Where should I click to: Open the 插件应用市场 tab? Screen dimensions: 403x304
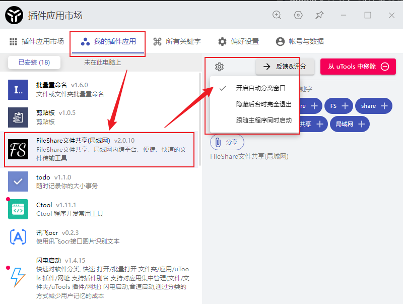36,41
